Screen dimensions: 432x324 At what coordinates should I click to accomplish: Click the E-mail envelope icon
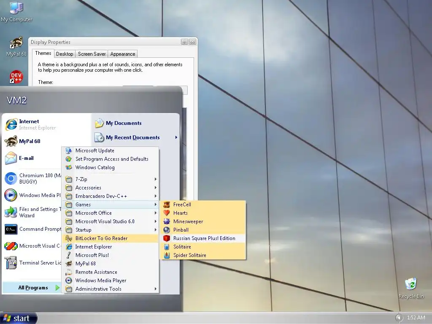(11, 158)
